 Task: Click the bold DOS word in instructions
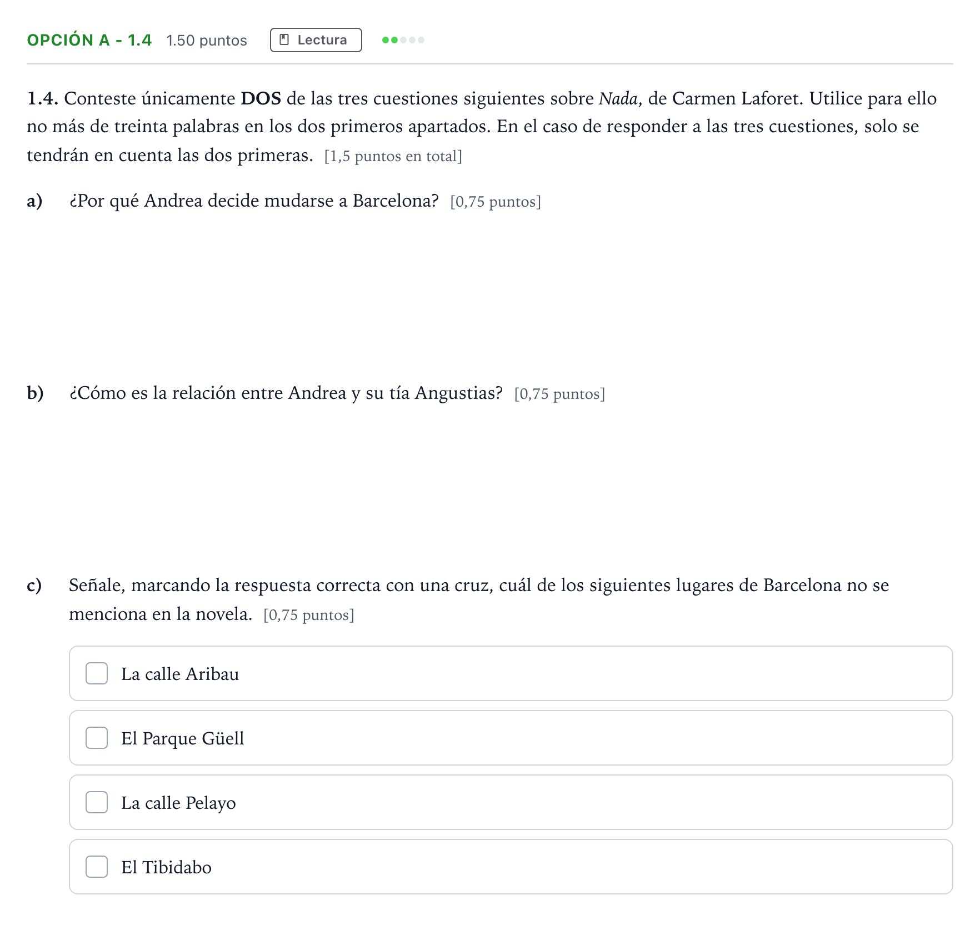pyautogui.click(x=261, y=98)
